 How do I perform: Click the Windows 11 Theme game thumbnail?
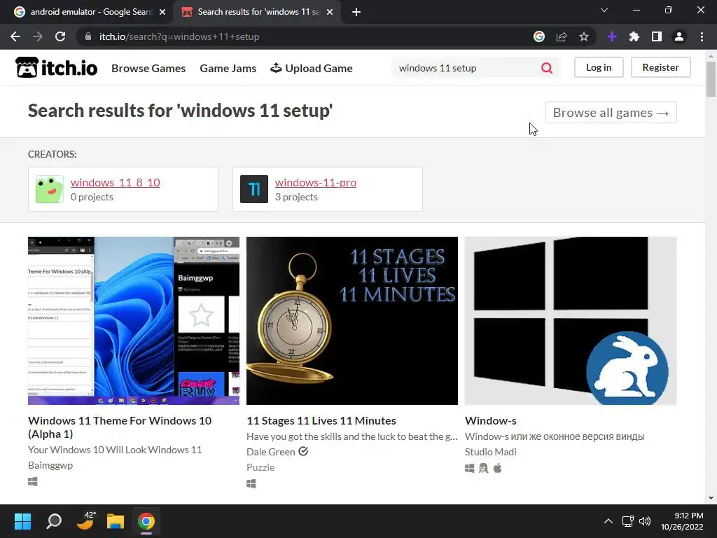[134, 321]
